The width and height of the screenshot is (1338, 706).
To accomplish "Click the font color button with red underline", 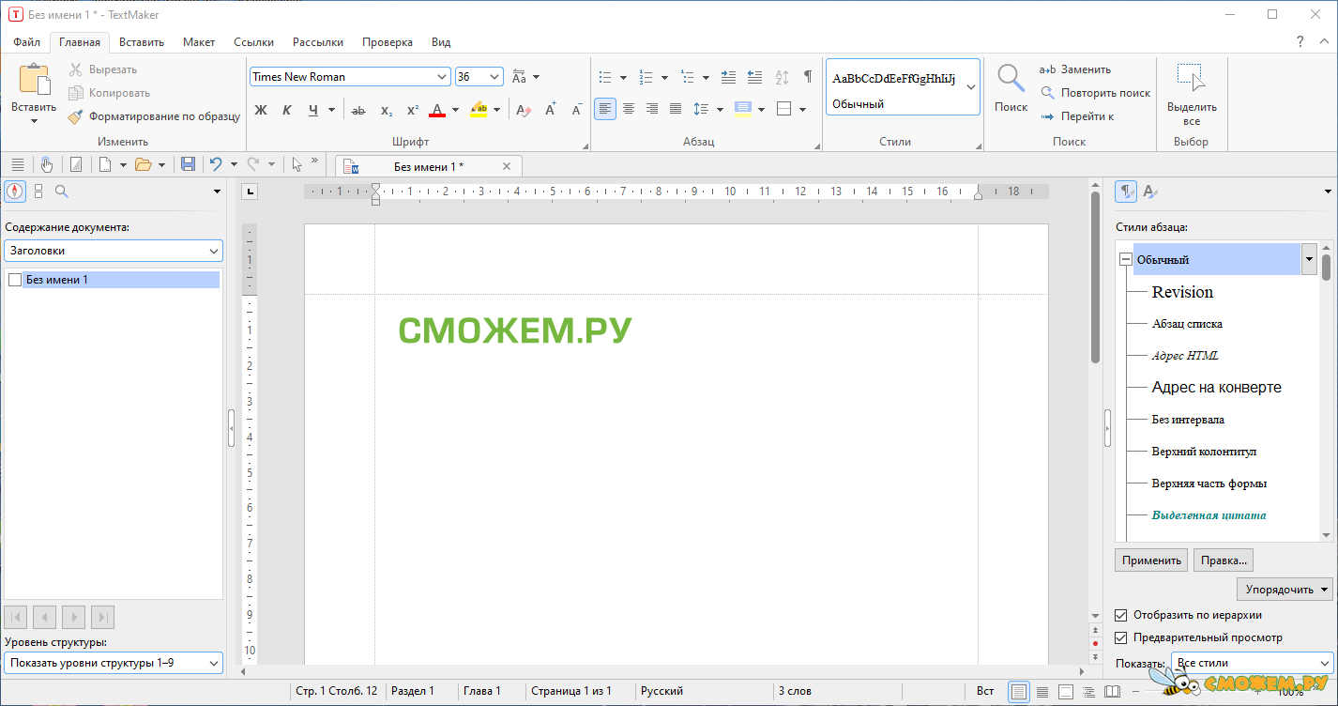I will point(437,110).
